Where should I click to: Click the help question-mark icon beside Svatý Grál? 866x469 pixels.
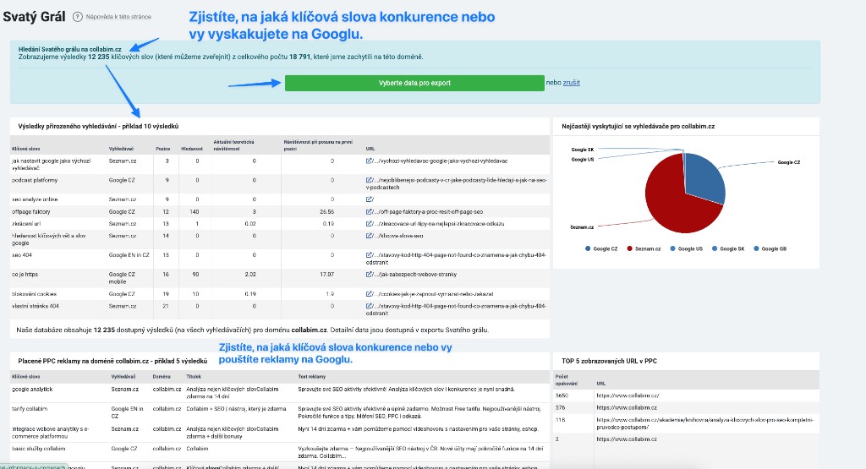[x=78, y=17]
